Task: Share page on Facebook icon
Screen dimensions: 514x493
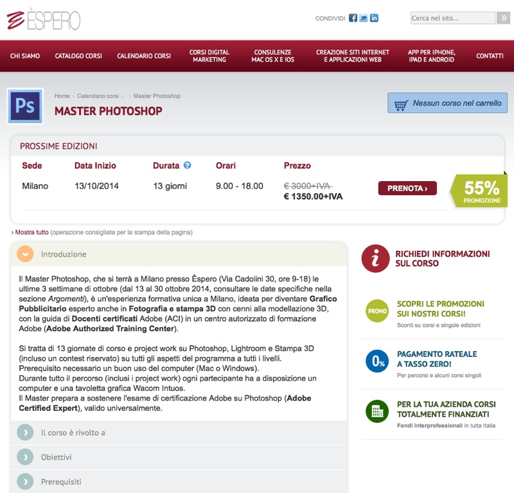Action: (x=353, y=18)
